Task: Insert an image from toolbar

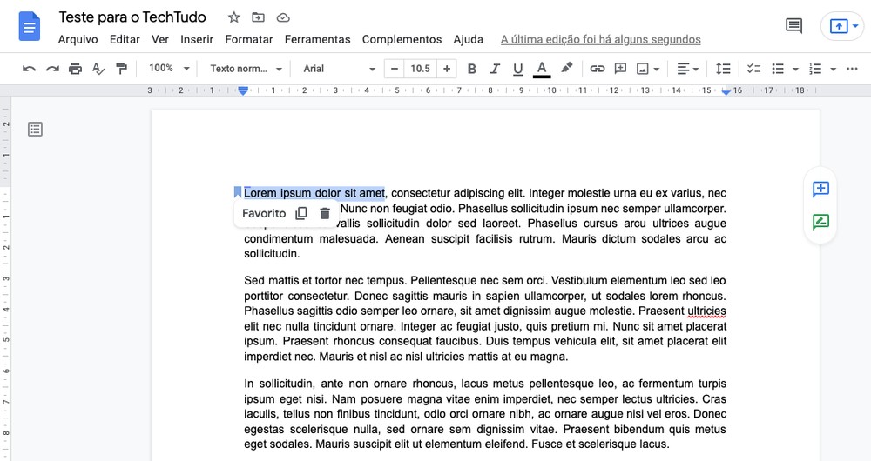Action: point(642,69)
